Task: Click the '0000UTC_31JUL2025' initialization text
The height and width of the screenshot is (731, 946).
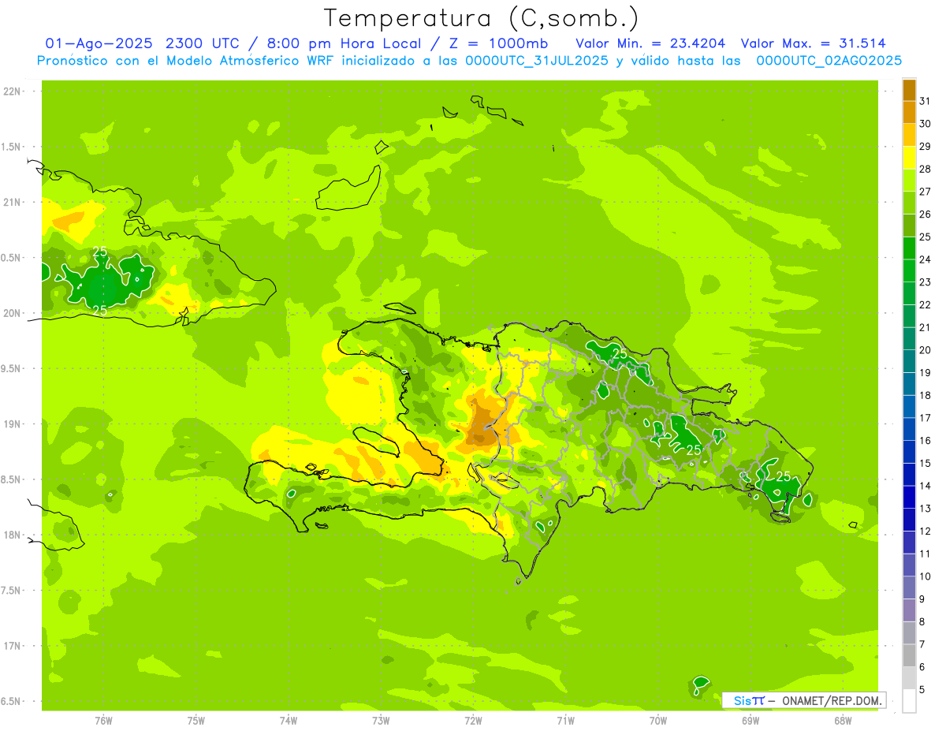Action: point(537,61)
